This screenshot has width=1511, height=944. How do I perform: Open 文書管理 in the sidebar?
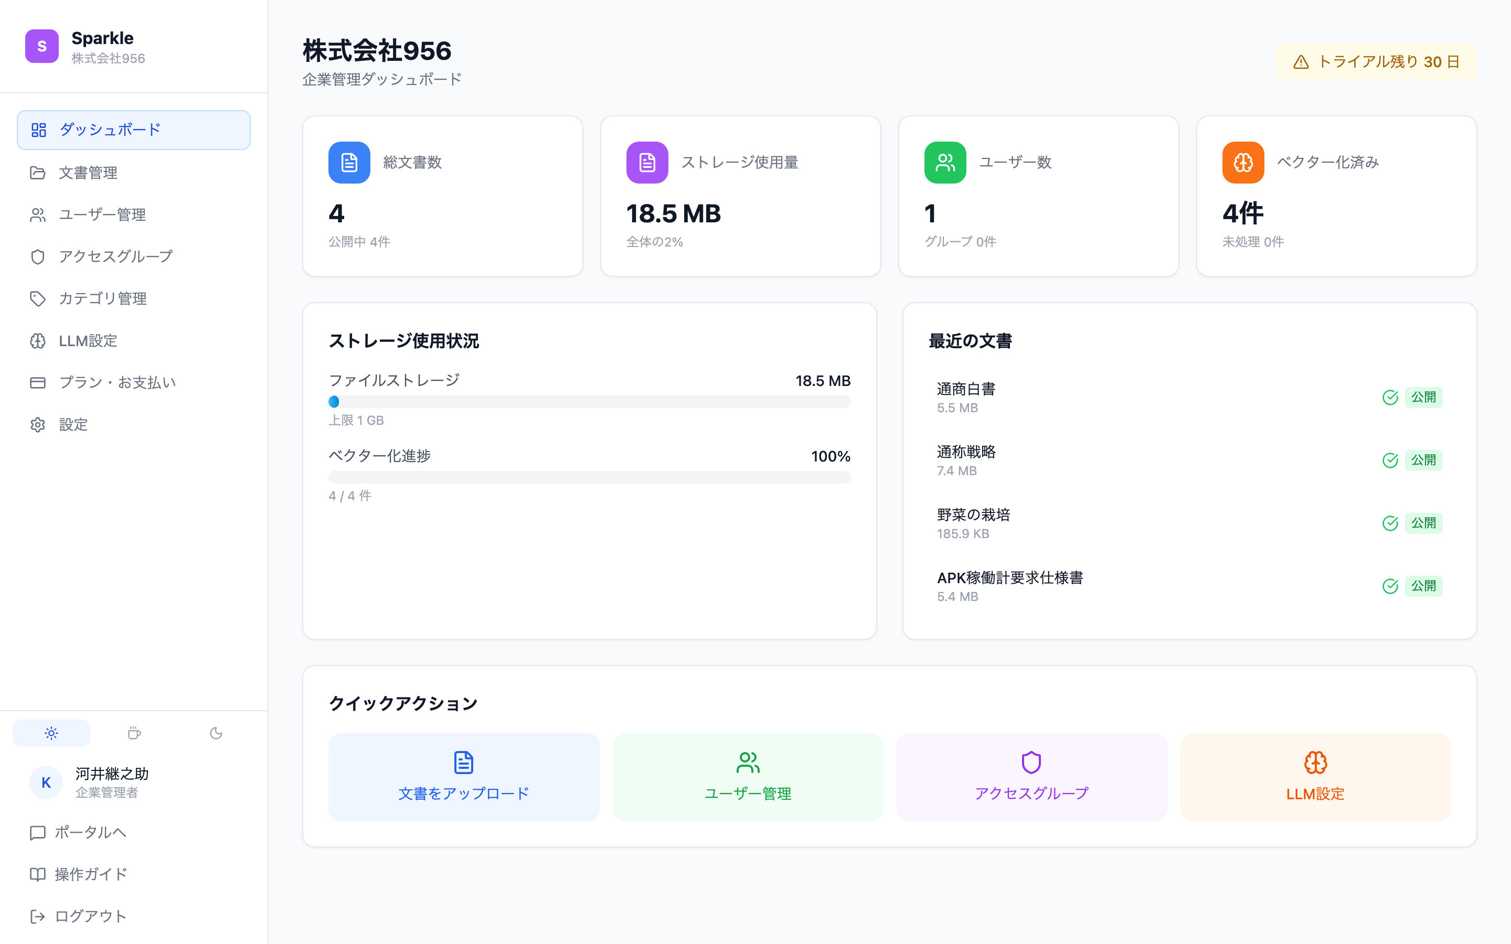click(x=134, y=173)
